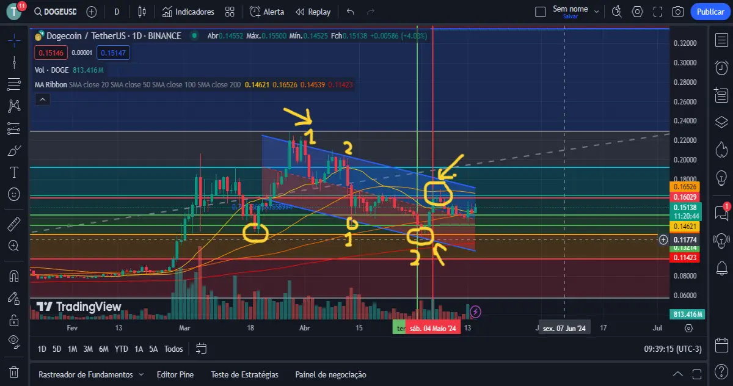Open the user profile avatar menu
This screenshot has width=733, height=386.
[13, 12]
